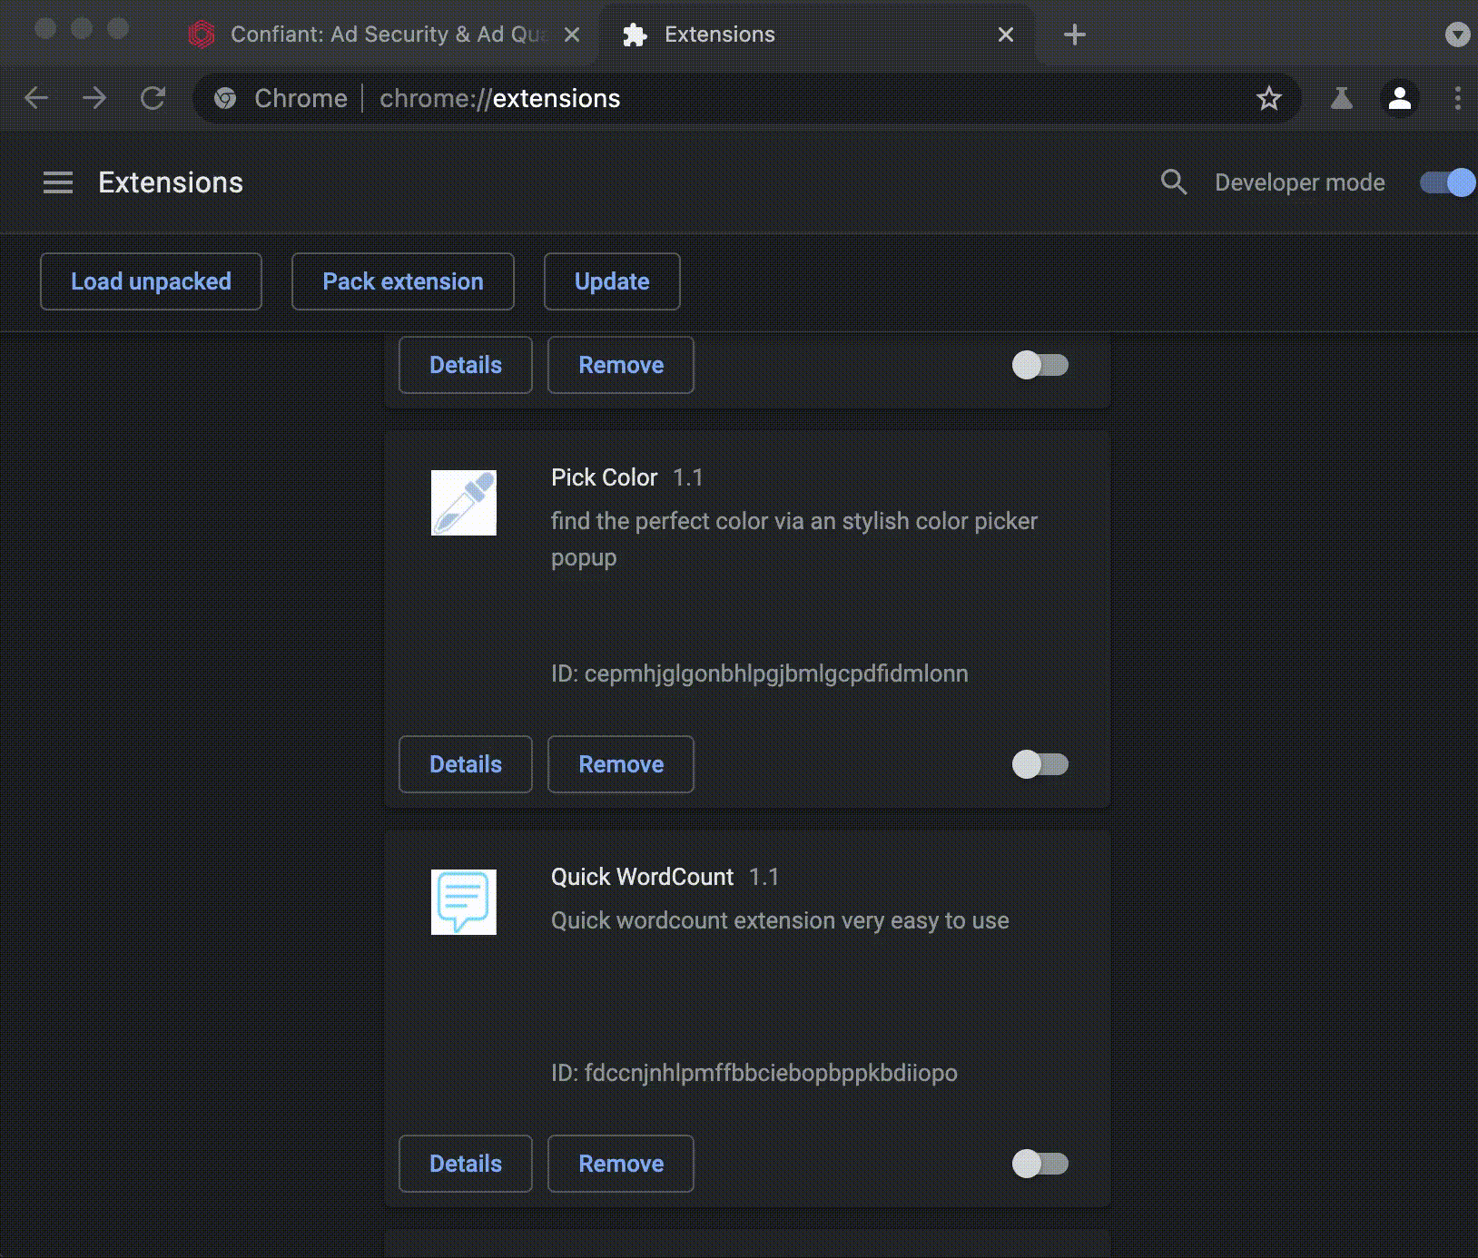Expand tab search dropdown arrow
Screen dimensions: 1478x1258
(x=1458, y=34)
